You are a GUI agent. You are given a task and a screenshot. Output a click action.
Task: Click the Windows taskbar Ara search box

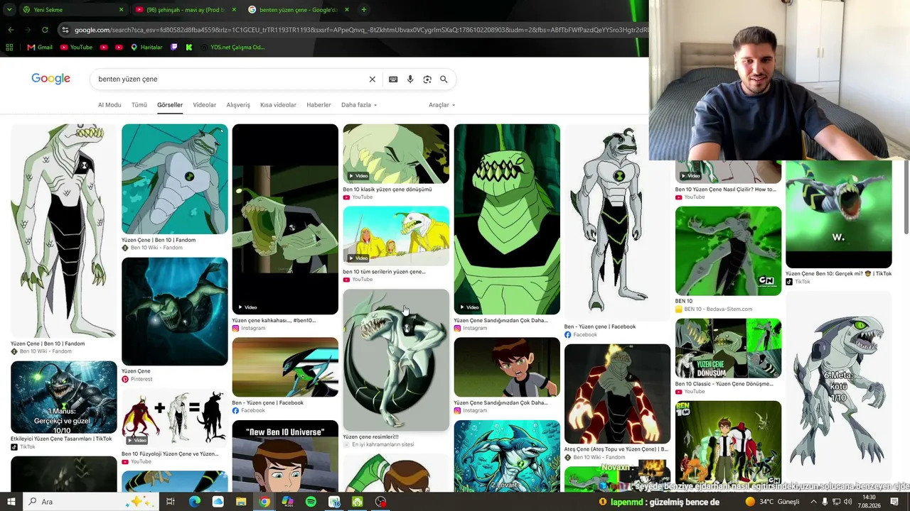point(91,502)
